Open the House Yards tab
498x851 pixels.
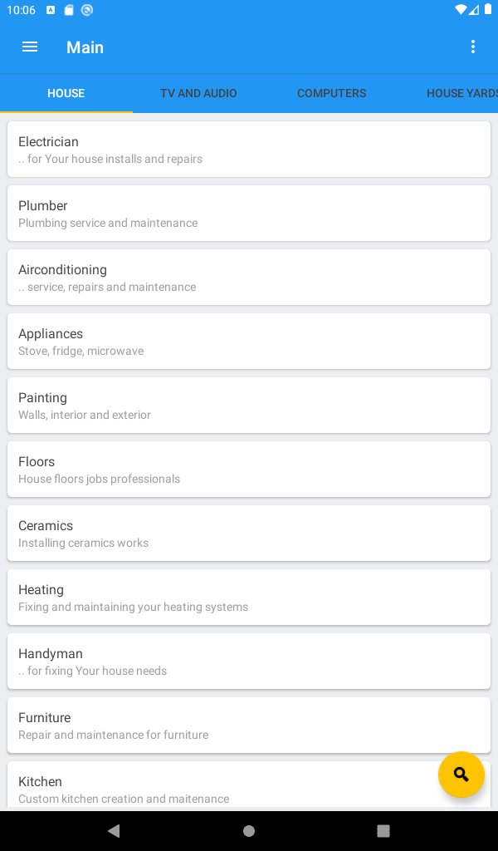pos(461,93)
